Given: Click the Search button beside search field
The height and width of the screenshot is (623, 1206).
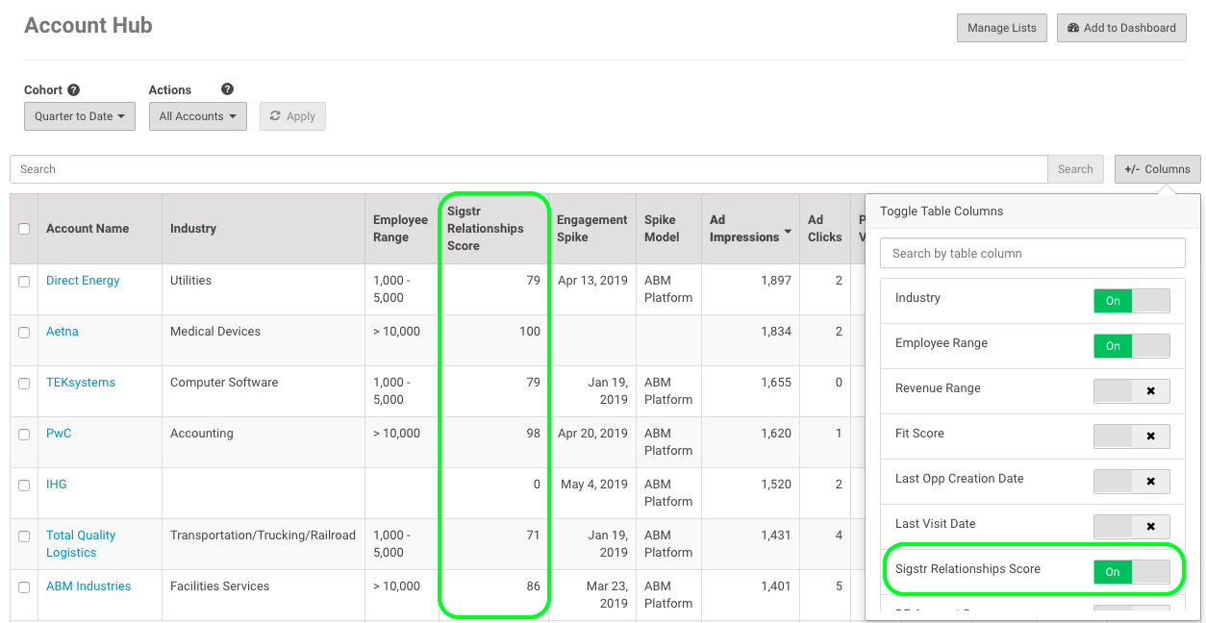Looking at the screenshot, I should click(1075, 169).
